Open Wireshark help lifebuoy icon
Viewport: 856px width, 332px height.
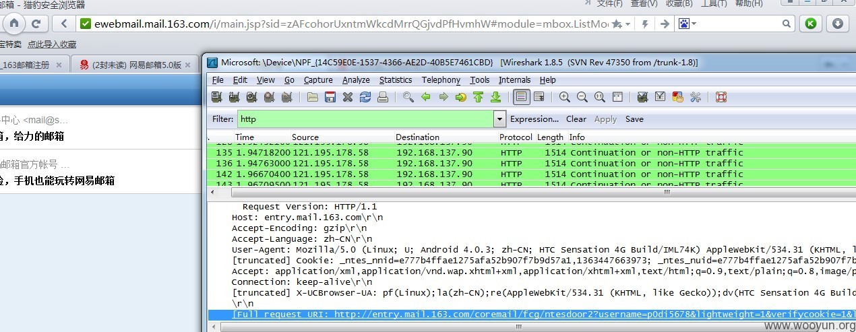721,97
